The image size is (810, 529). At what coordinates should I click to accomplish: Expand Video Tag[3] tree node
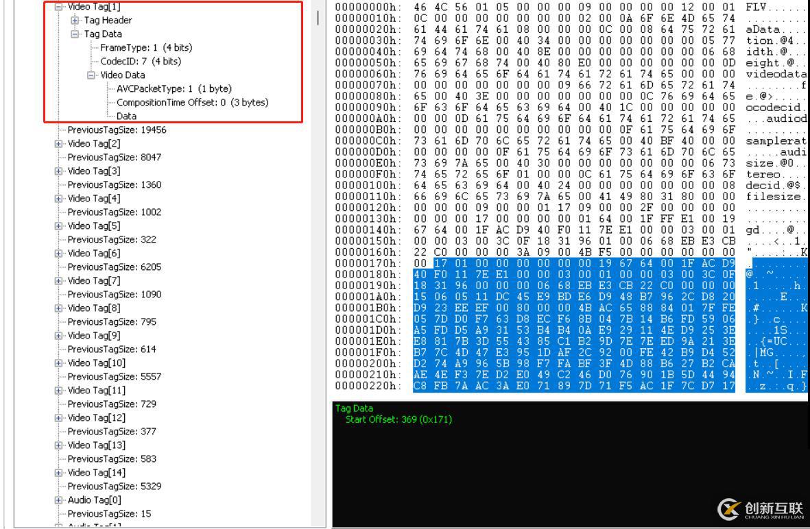[59, 171]
